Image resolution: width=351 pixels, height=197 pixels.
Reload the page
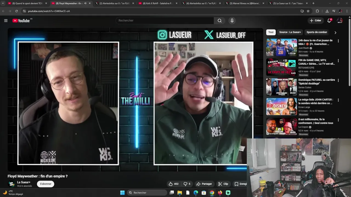click(16, 11)
